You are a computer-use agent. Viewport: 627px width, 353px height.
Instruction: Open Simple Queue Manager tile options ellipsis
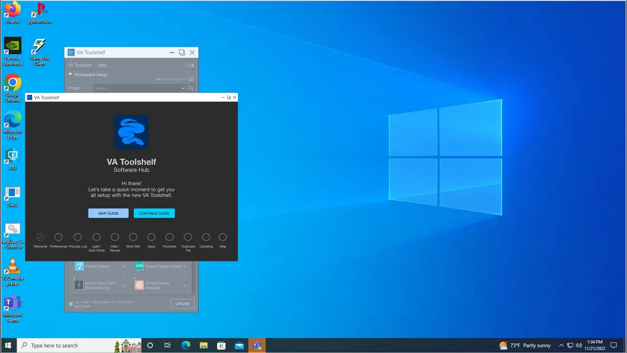(184, 278)
